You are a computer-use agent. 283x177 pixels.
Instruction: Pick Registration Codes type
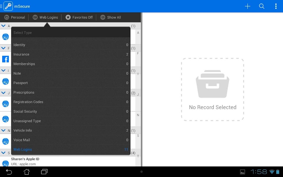pos(71,102)
